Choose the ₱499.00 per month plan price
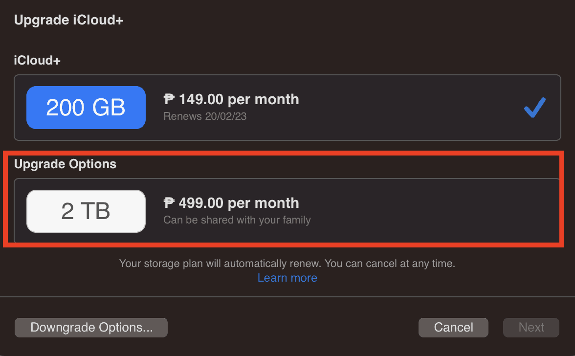This screenshot has width=575, height=356. (231, 203)
